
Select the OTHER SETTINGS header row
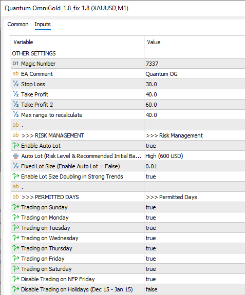click(34, 53)
